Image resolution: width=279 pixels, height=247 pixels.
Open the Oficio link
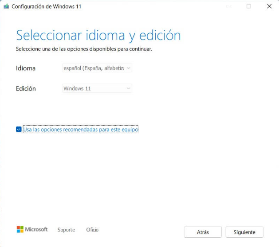(x=92, y=230)
